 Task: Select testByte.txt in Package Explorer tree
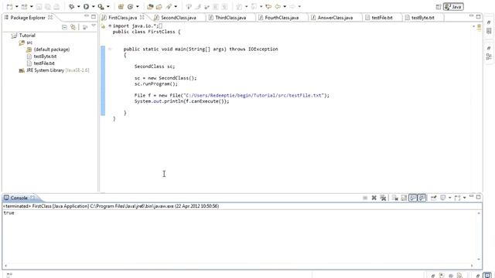tap(45, 56)
